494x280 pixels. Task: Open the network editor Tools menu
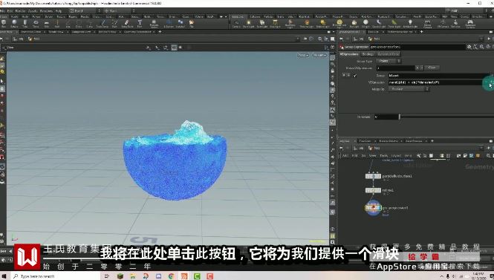(384, 155)
